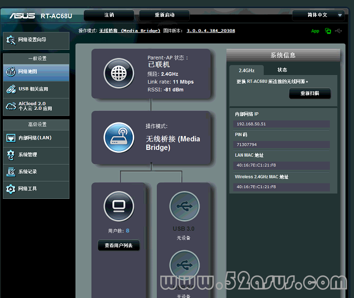Click the 'RSSI: -81 dBm' text
The width and height of the screenshot is (354, 298).
tap(166, 90)
